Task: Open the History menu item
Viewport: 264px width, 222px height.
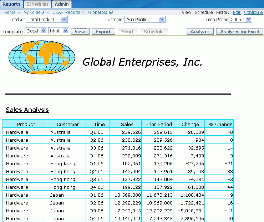Action: pos(223,12)
